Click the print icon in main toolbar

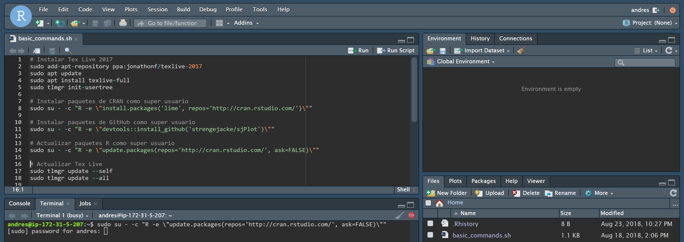123,23
